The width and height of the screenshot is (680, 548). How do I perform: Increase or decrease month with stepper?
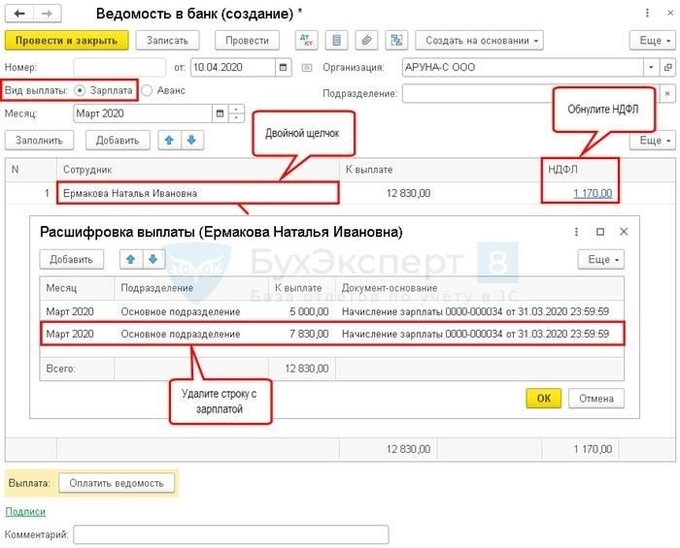(x=236, y=113)
